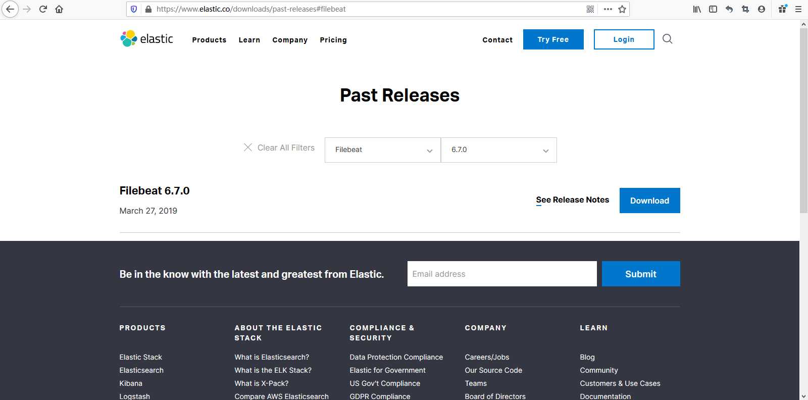Image resolution: width=808 pixels, height=400 pixels.
Task: Click the crop screenshot toolbar icon
Action: [x=745, y=9]
